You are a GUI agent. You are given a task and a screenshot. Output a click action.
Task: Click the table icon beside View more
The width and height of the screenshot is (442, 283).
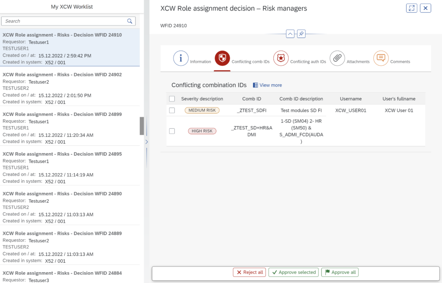256,85
